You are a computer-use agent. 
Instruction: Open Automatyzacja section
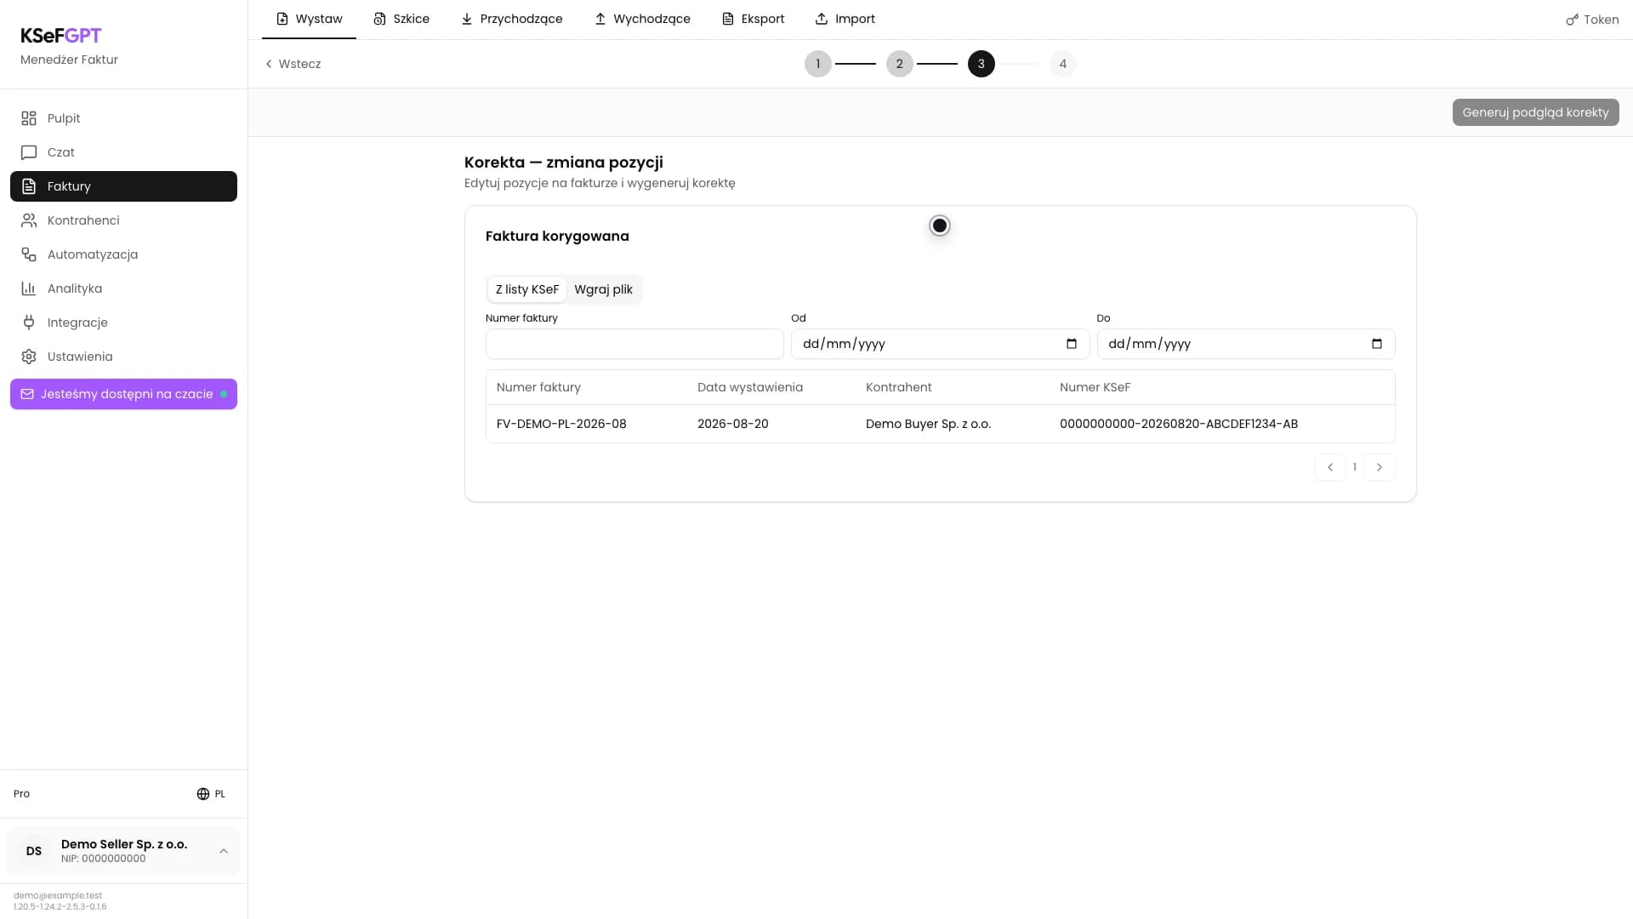tap(123, 254)
